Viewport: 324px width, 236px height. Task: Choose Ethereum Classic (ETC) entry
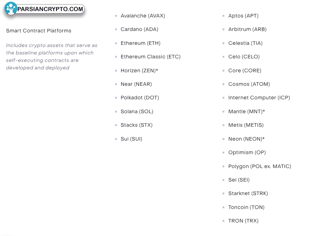coord(150,57)
